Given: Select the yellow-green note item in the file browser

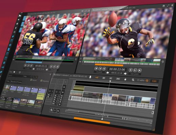Looking at the screenshot, I should (40, 96).
